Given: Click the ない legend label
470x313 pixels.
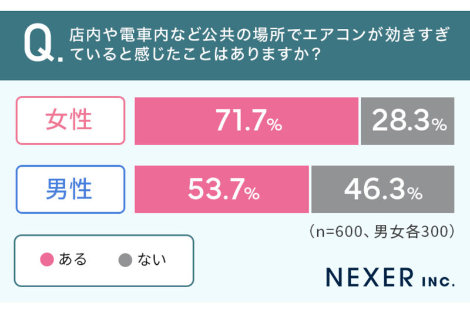Looking at the screenshot, I should (x=152, y=260).
